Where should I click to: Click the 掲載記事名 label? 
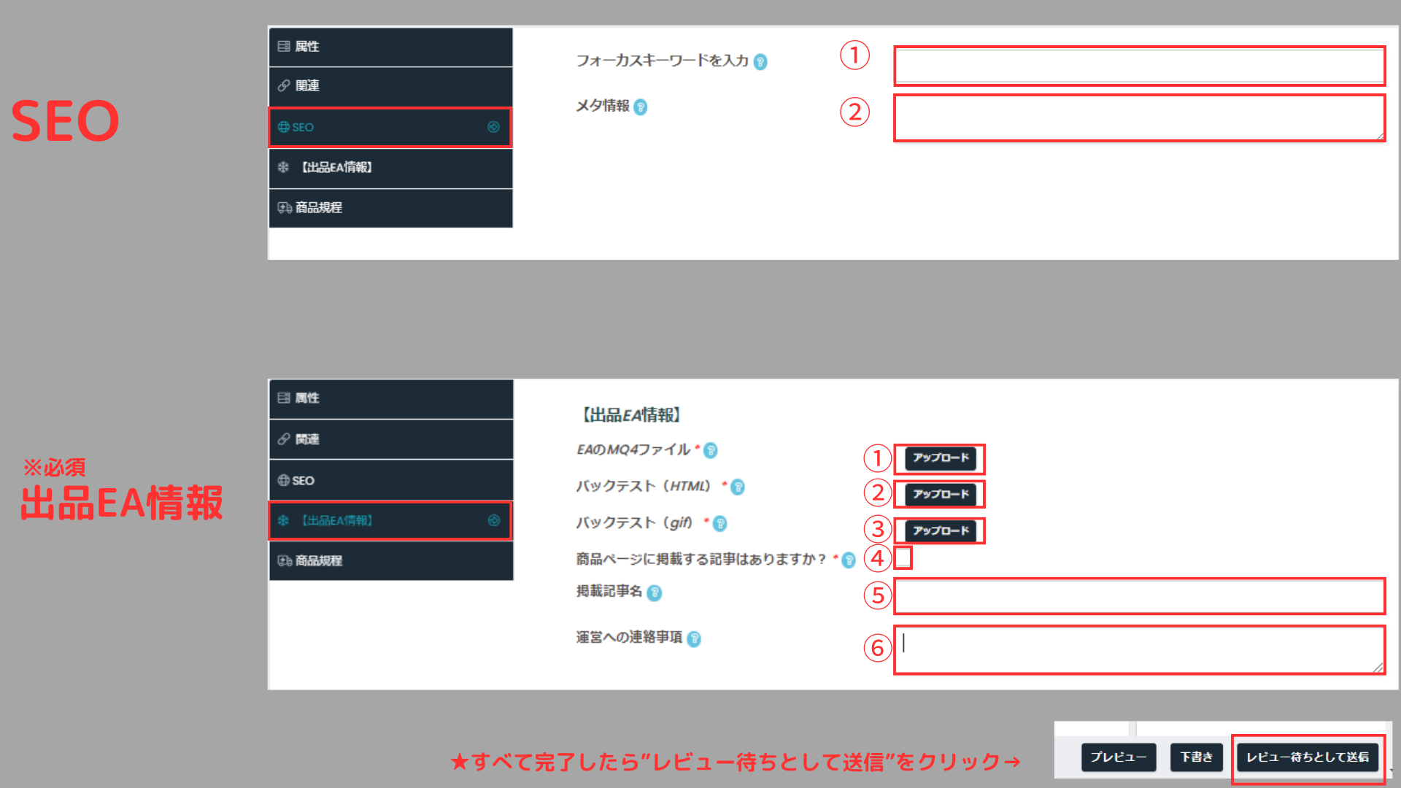pos(609,591)
